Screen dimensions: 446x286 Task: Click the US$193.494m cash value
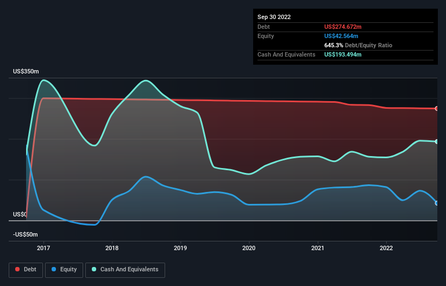pyautogui.click(x=343, y=54)
